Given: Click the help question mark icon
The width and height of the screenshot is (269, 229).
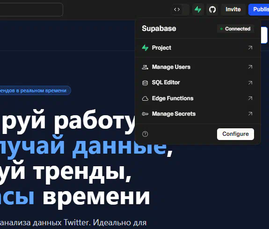Looking at the screenshot, I should 145,134.
